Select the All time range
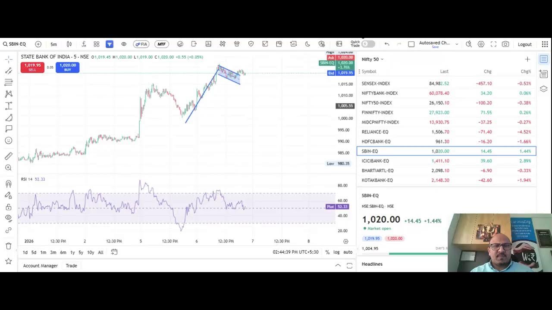This screenshot has width=552, height=310. 100,252
